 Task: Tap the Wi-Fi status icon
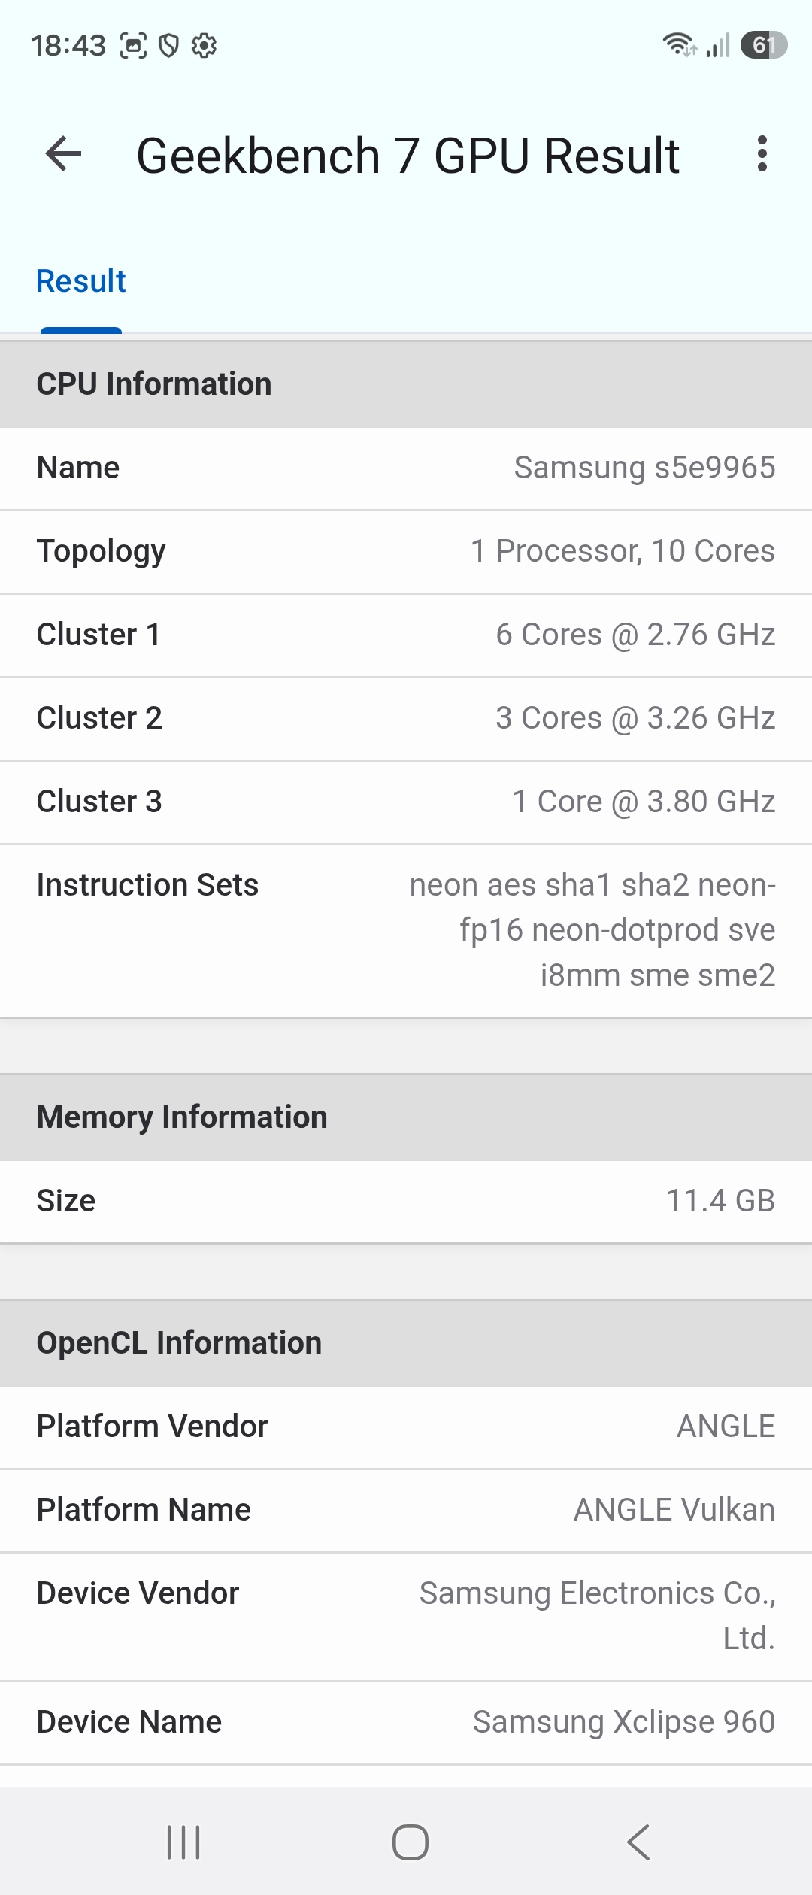pyautogui.click(x=679, y=45)
